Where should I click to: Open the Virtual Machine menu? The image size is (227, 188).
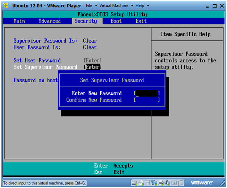(x=114, y=5)
